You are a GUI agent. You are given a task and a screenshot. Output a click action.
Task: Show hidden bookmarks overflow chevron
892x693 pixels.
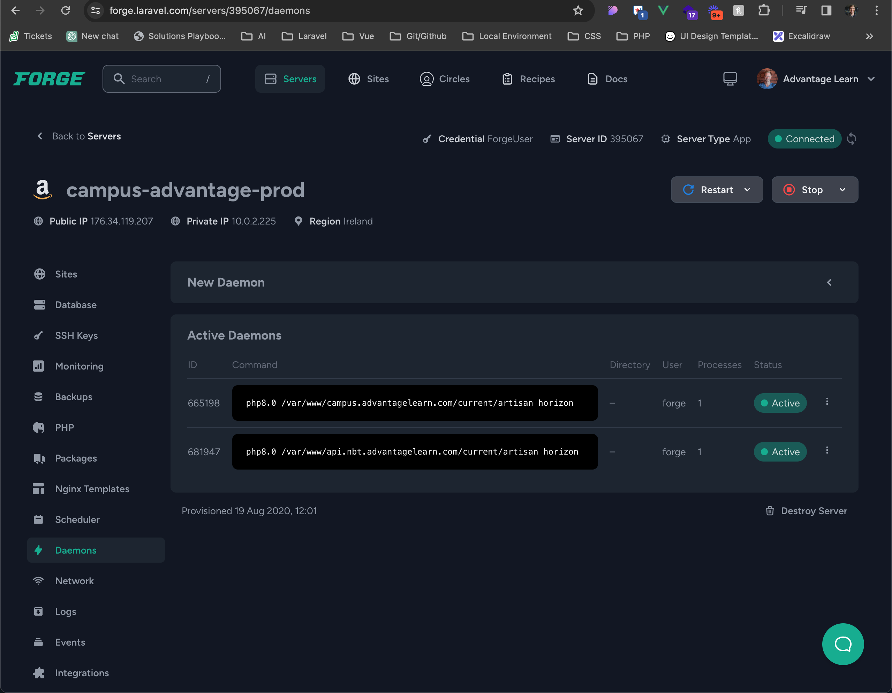click(x=869, y=36)
